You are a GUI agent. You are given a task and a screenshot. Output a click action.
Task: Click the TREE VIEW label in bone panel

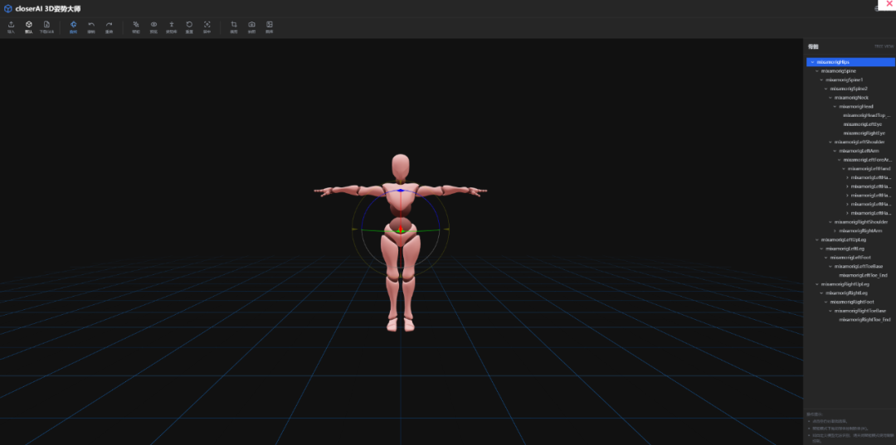click(884, 46)
